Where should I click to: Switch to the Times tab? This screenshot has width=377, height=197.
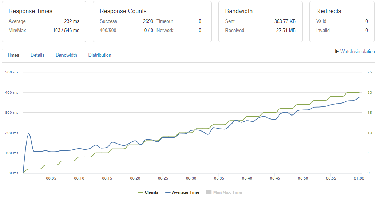click(13, 55)
